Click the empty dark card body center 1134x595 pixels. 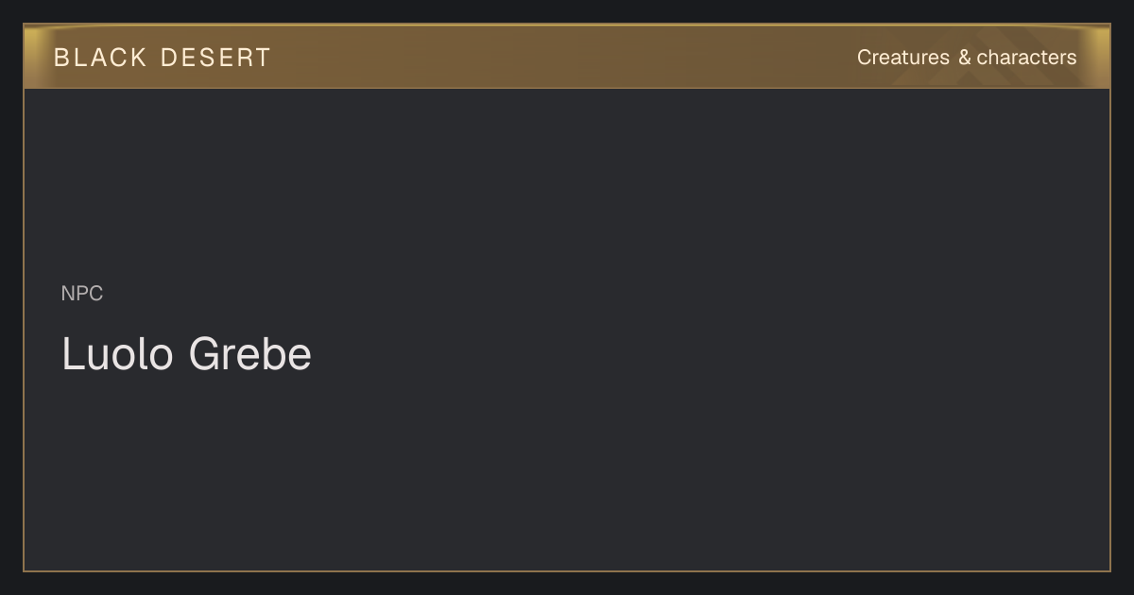(567, 330)
